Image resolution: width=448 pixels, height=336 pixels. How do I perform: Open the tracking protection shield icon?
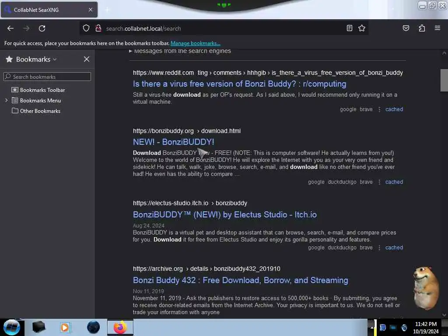pos(86,28)
